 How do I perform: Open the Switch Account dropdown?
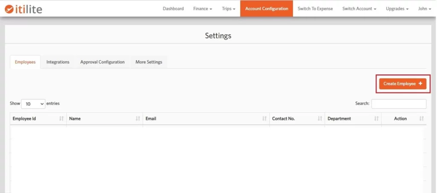[x=359, y=9]
